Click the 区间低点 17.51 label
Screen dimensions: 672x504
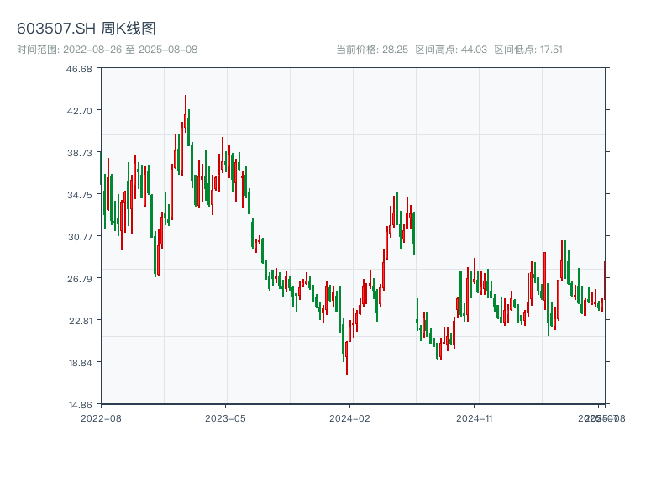(528, 50)
